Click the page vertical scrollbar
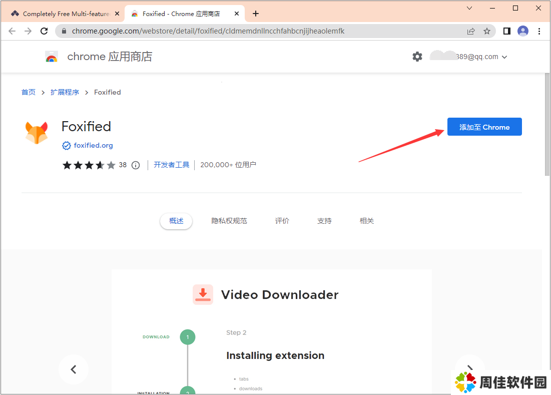 [547, 125]
